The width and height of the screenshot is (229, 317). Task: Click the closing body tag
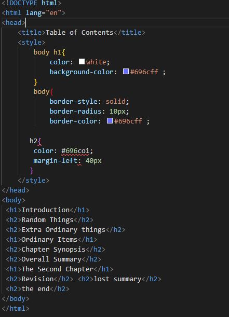pos(16,299)
